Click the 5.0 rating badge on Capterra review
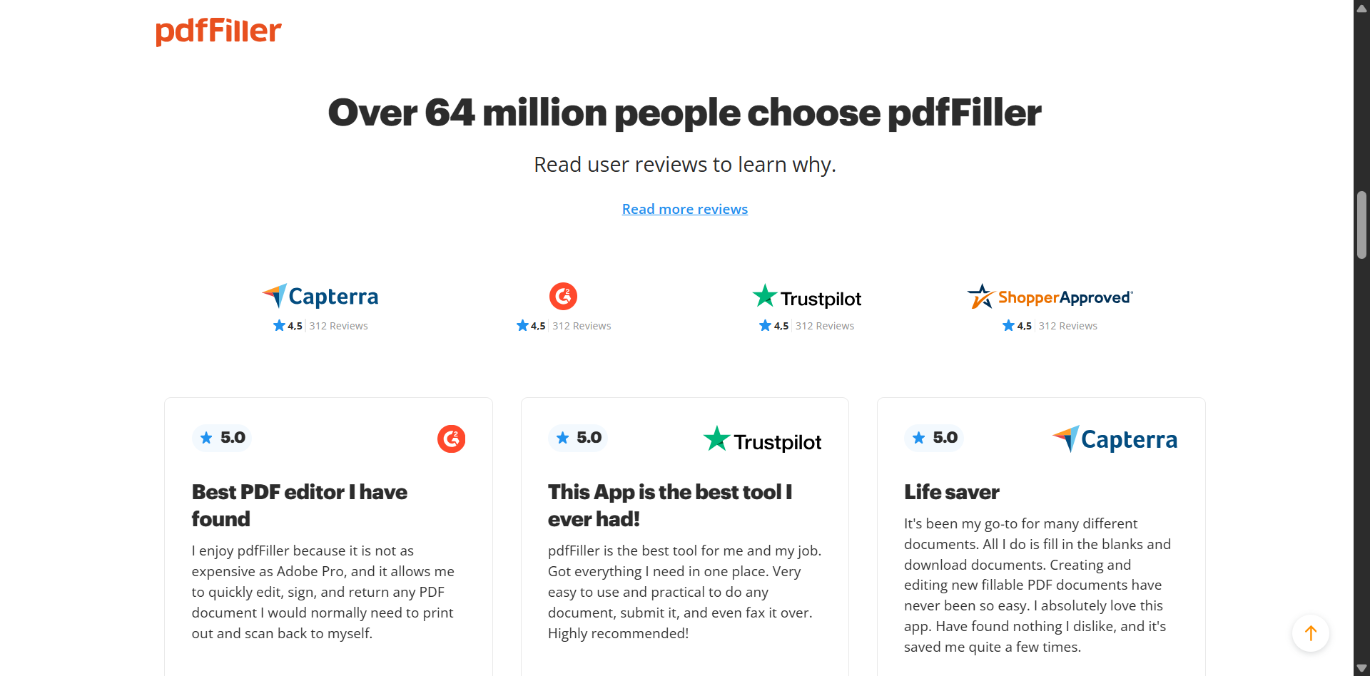This screenshot has height=676, width=1370. coord(934,438)
